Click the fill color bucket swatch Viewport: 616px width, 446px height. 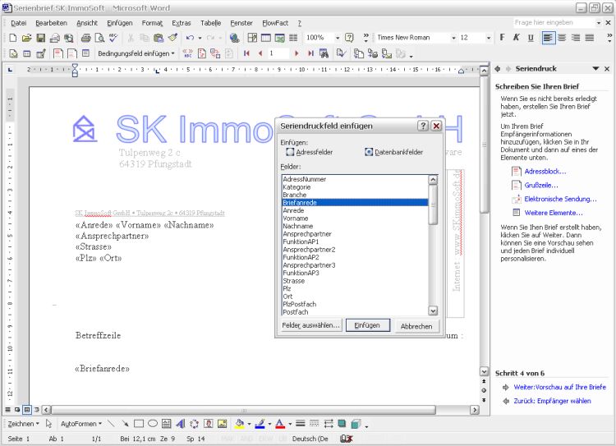click(x=239, y=424)
